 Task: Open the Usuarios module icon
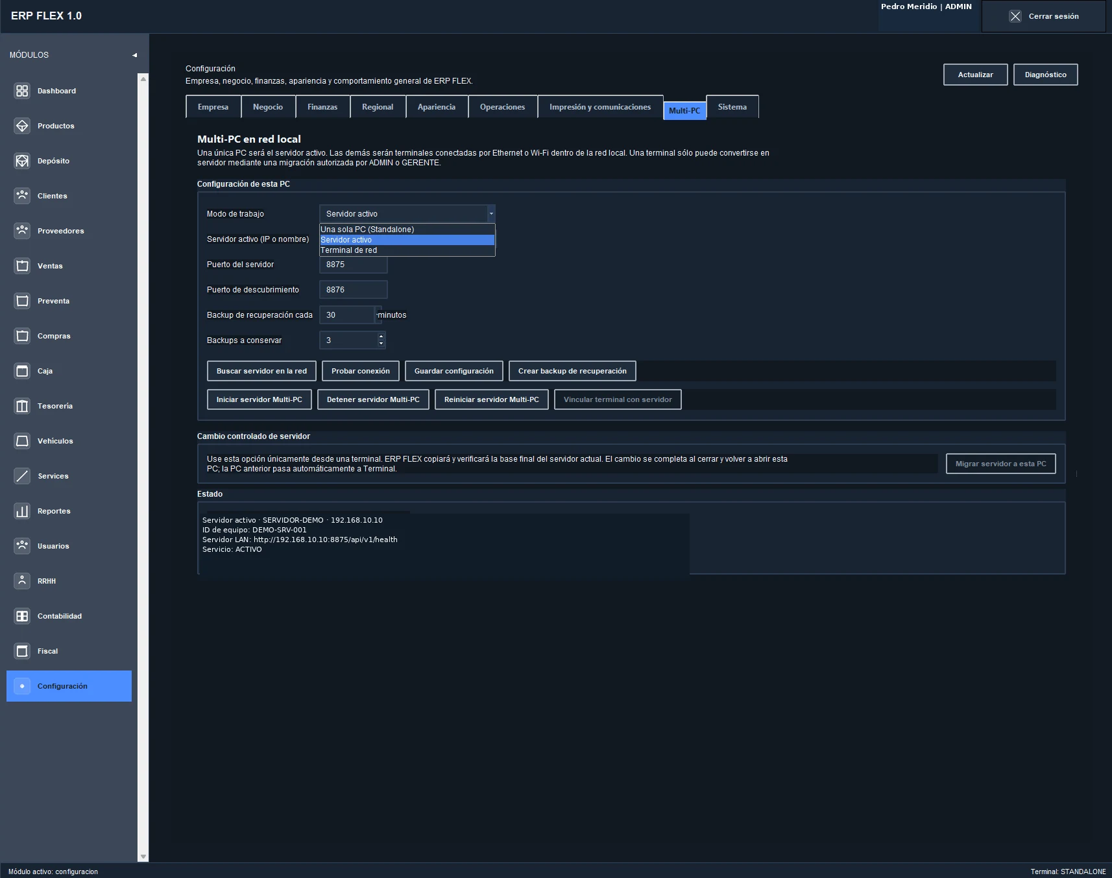tap(22, 546)
